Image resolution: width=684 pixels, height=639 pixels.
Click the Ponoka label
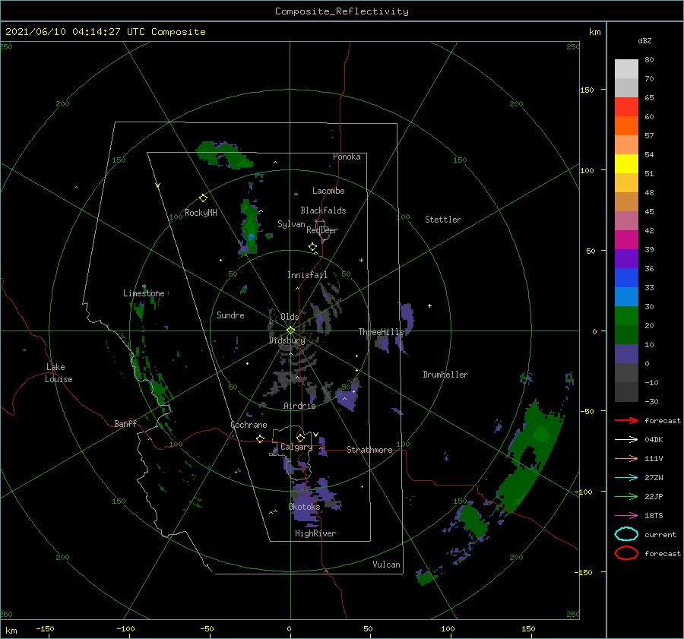[x=347, y=157]
